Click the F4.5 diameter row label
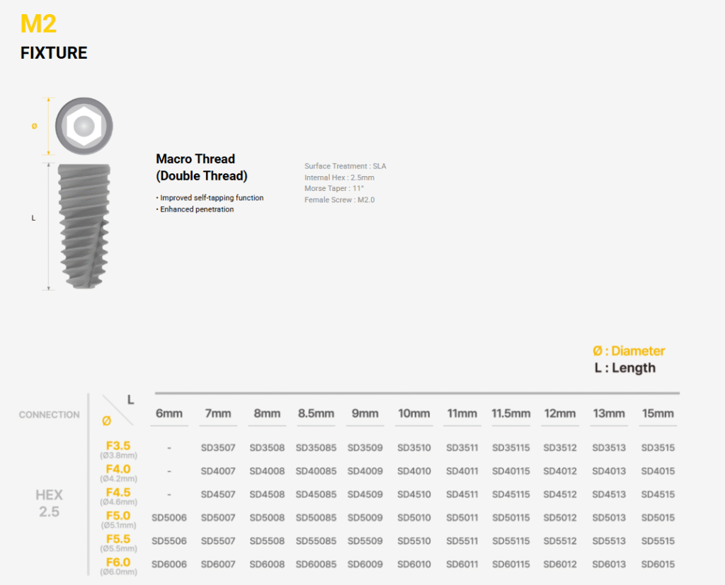 point(118,492)
